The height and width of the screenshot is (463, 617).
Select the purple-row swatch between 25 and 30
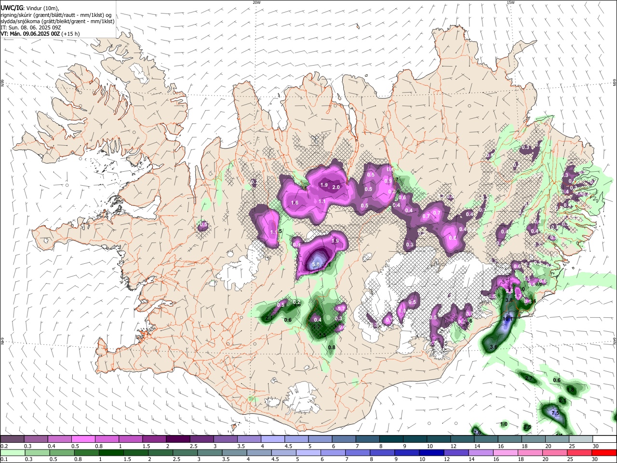point(581,439)
